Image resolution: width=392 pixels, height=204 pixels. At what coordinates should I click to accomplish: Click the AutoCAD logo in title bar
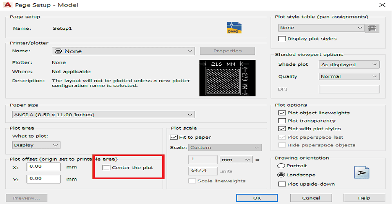pyautogui.click(x=8, y=5)
